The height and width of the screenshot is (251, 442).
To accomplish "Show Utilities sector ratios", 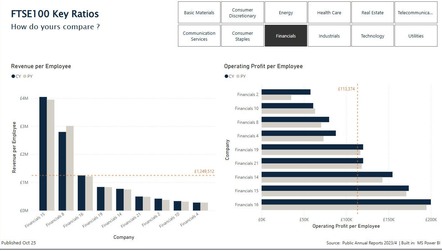I will coord(416,35).
